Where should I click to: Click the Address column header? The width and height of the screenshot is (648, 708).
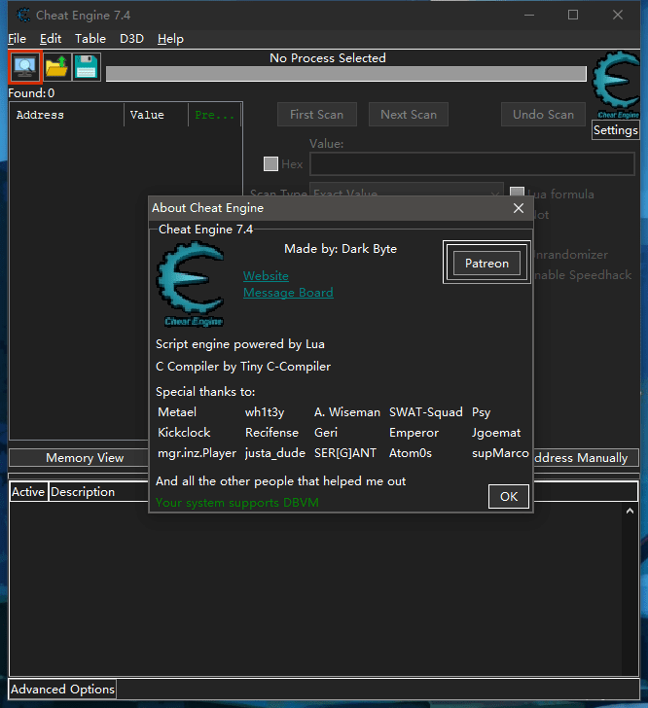coord(66,115)
